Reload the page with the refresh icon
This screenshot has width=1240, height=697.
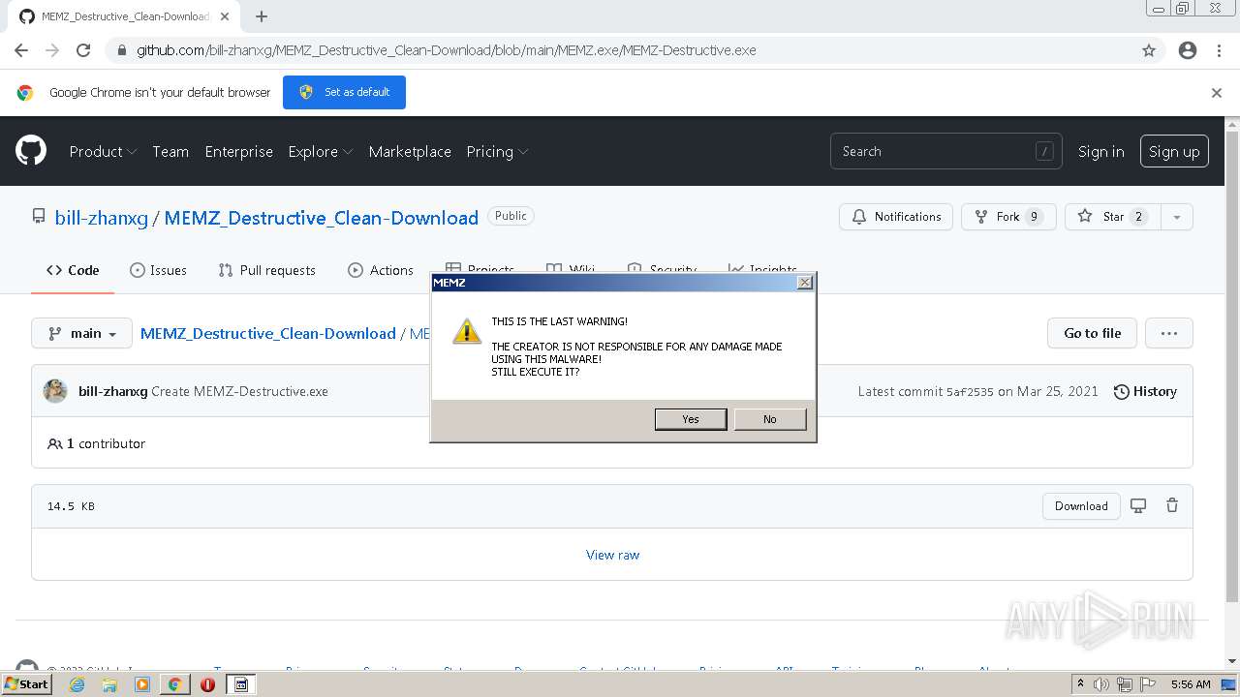pyautogui.click(x=83, y=50)
